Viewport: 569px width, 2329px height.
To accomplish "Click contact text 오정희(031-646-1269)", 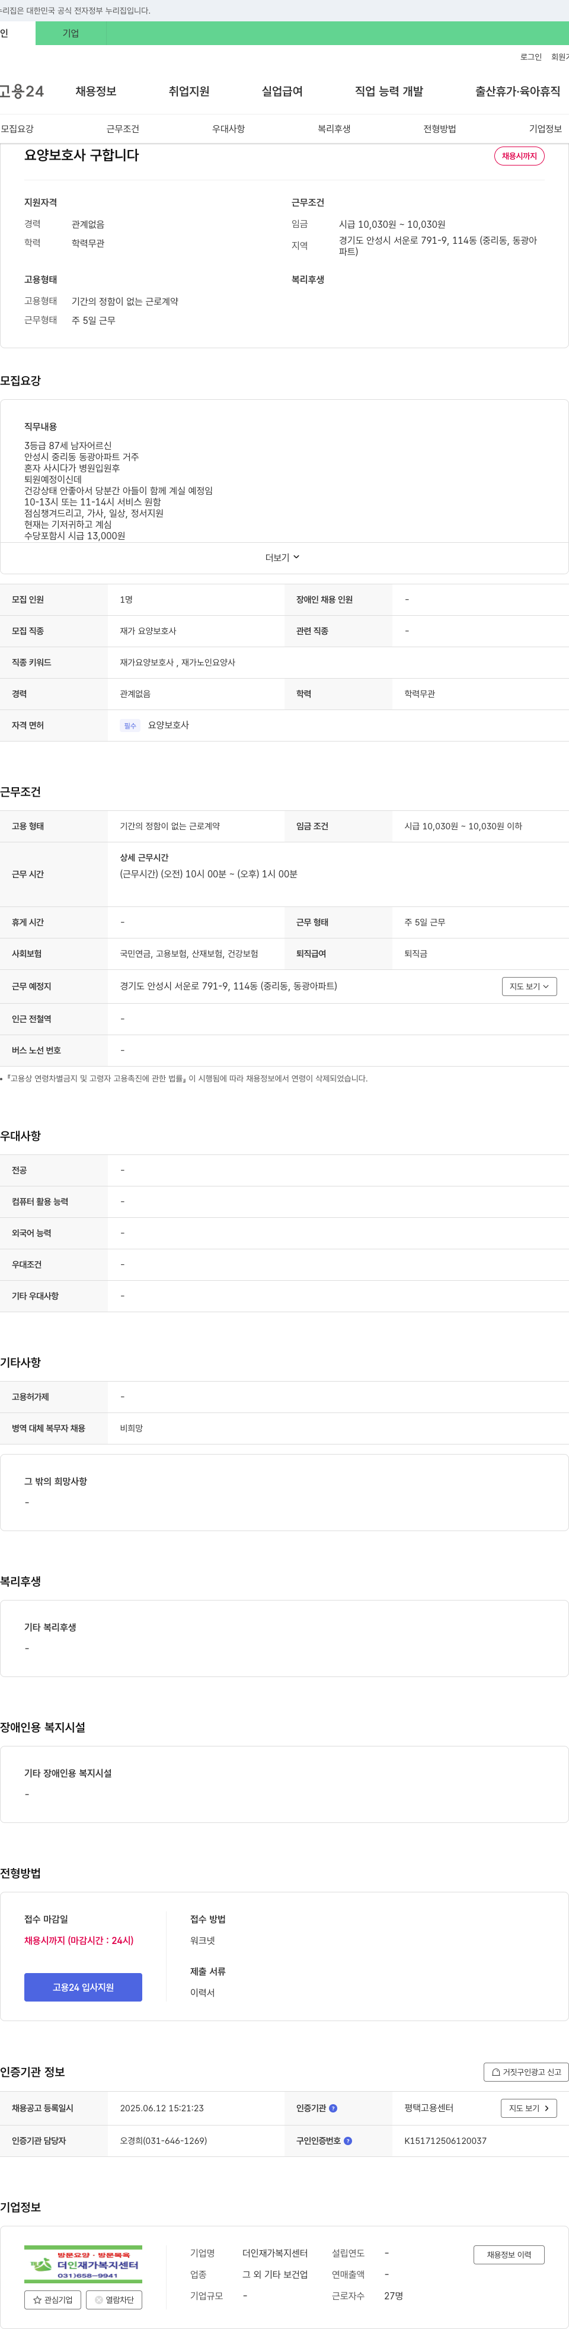I will point(164,2140).
